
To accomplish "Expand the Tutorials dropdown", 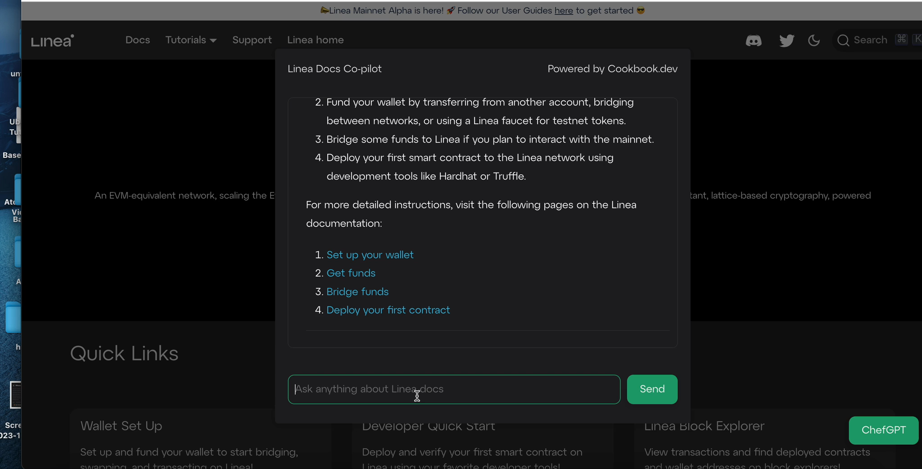I will pos(191,40).
